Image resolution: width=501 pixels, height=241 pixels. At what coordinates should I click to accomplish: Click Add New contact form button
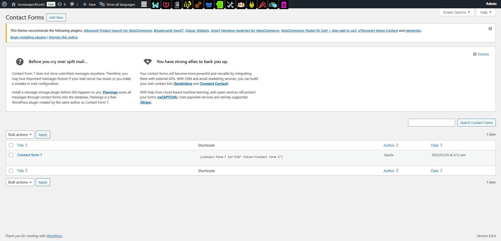(56, 17)
